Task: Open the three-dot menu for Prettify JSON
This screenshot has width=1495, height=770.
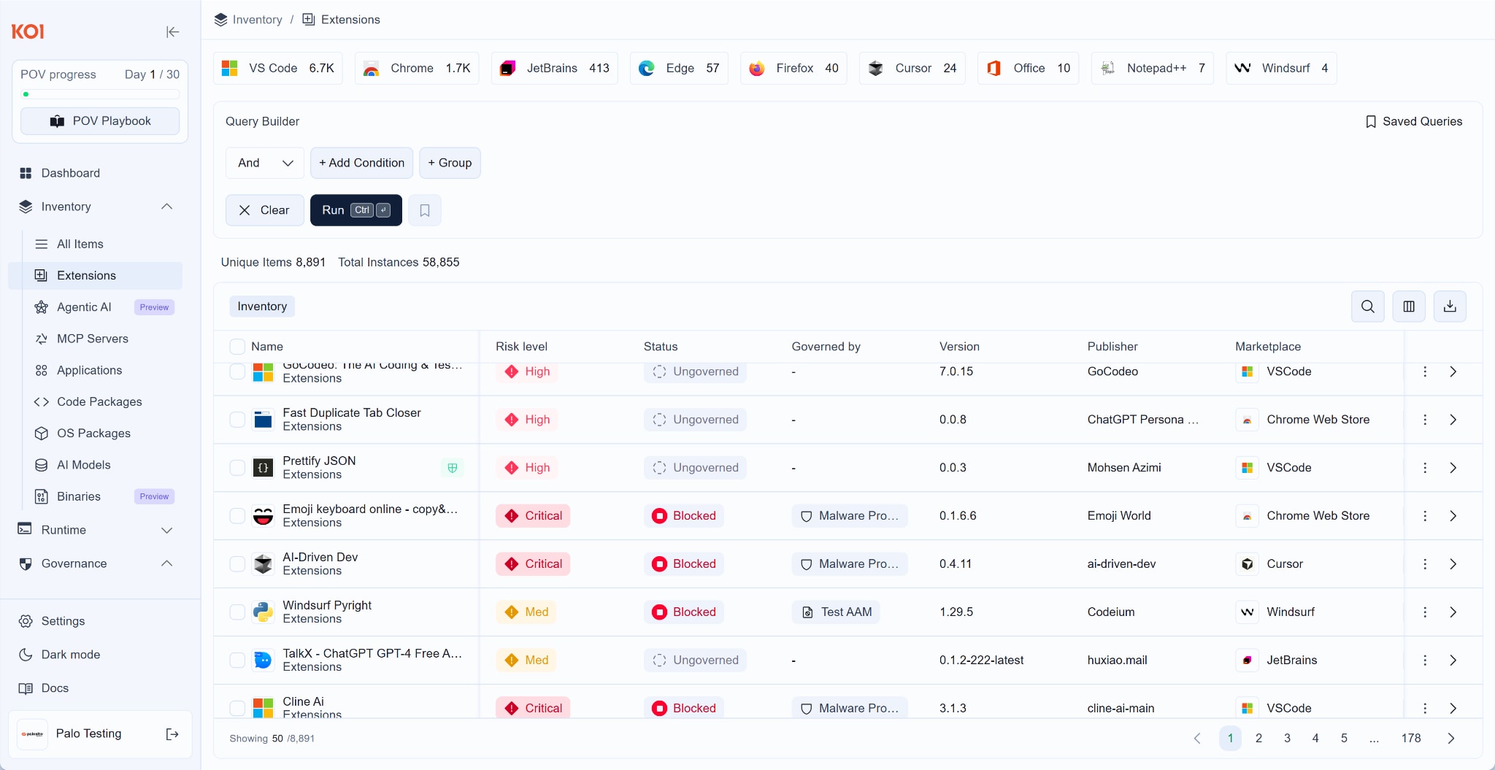Action: click(x=1425, y=468)
